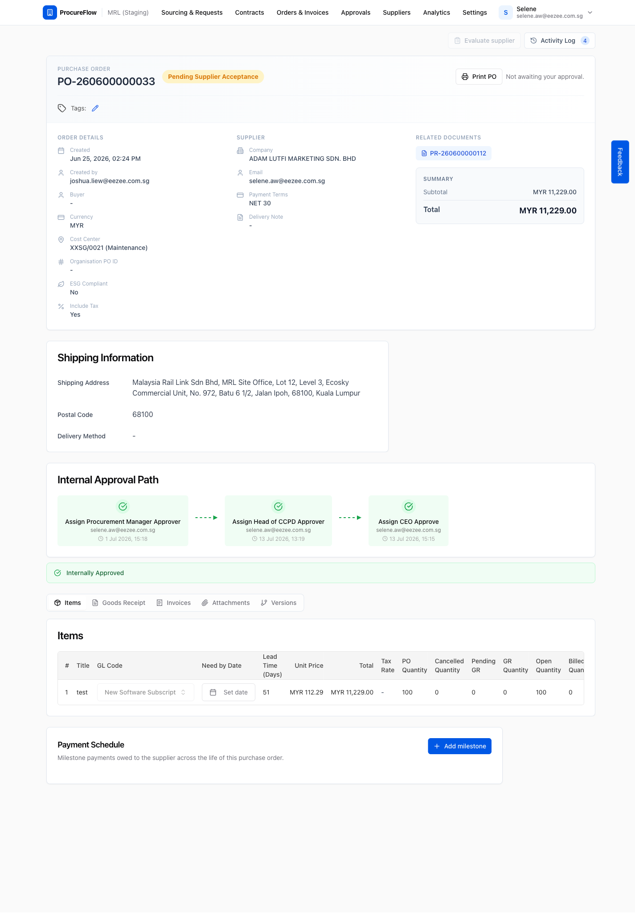Image resolution: width=635 pixels, height=919 pixels.
Task: Switch to the Versions tab
Action: [x=279, y=603]
